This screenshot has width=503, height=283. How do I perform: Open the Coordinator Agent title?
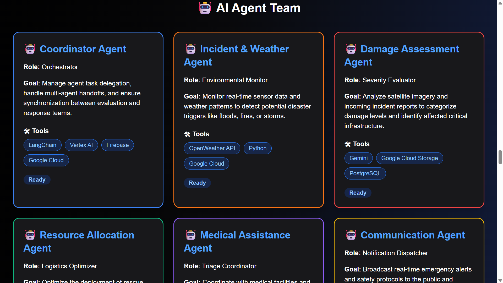[83, 49]
